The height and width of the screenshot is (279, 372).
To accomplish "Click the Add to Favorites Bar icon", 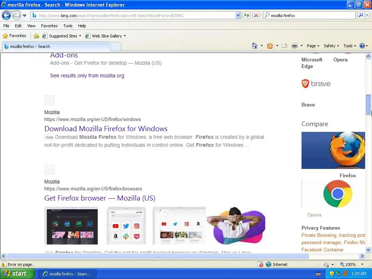I will point(36,36).
